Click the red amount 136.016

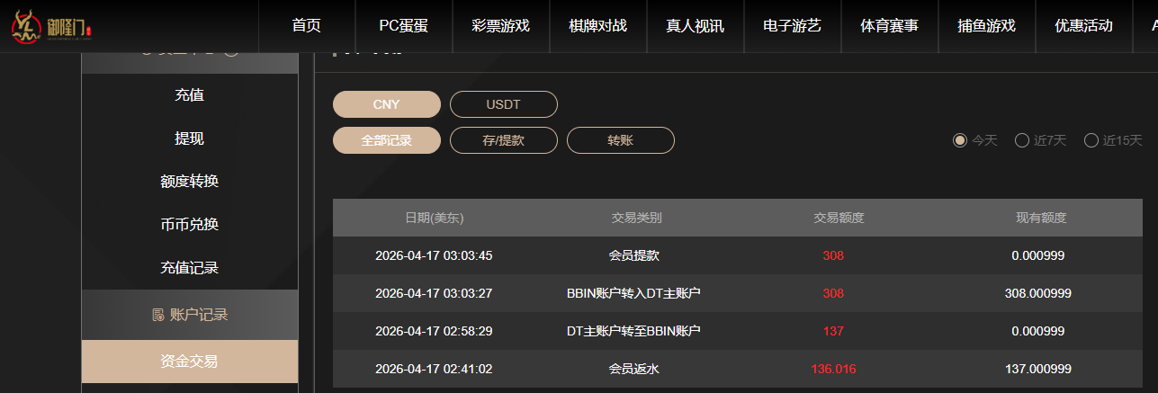833,369
